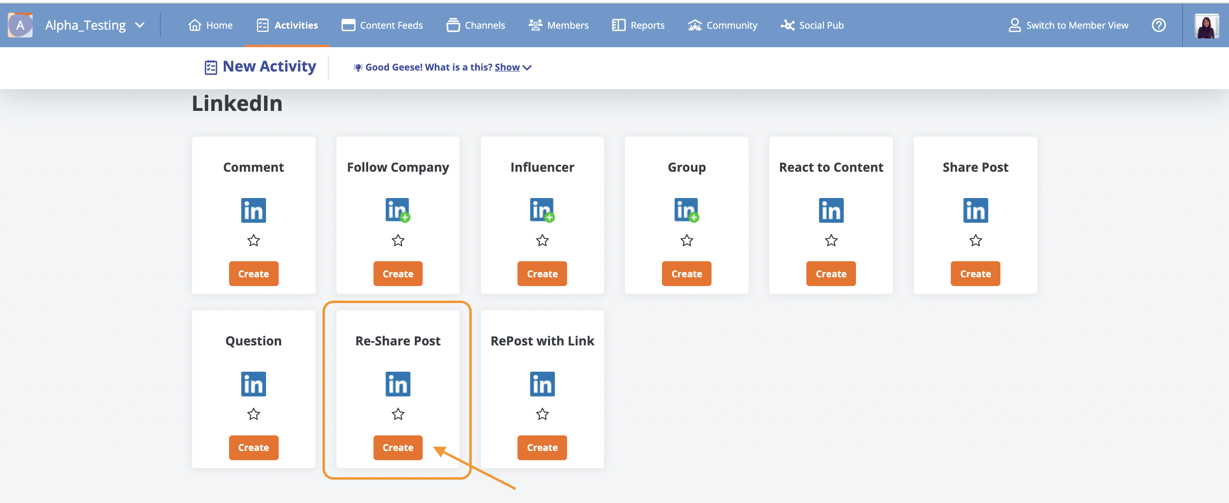Screen dimensions: 1229x503
Task: Go to Community section
Action: (x=723, y=25)
